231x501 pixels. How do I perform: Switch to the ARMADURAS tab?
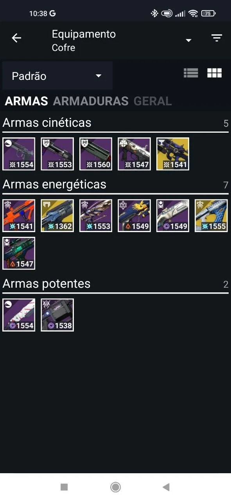pyautogui.click(x=91, y=101)
